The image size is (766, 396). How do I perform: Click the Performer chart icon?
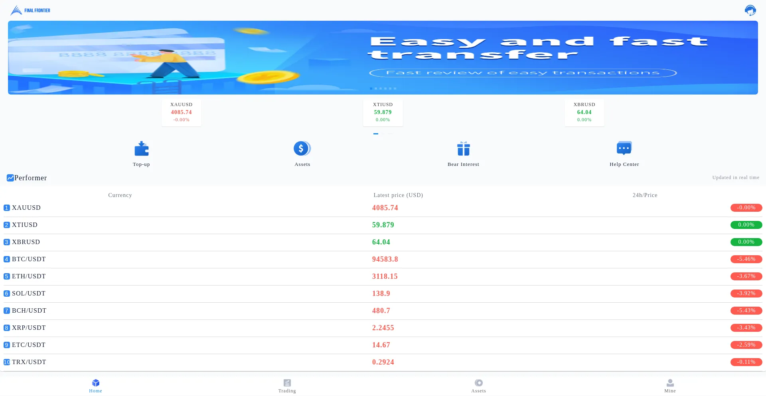pos(10,178)
